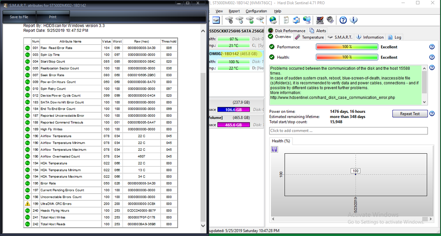
Task: Open the Report menu
Action: coord(234,11)
